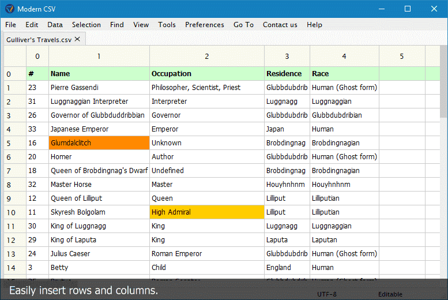This screenshot has width=448, height=300.
Task: Select the orange Glumdalclitch cell
Action: (x=99, y=142)
